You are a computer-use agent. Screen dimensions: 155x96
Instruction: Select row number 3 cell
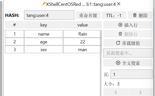14,49
